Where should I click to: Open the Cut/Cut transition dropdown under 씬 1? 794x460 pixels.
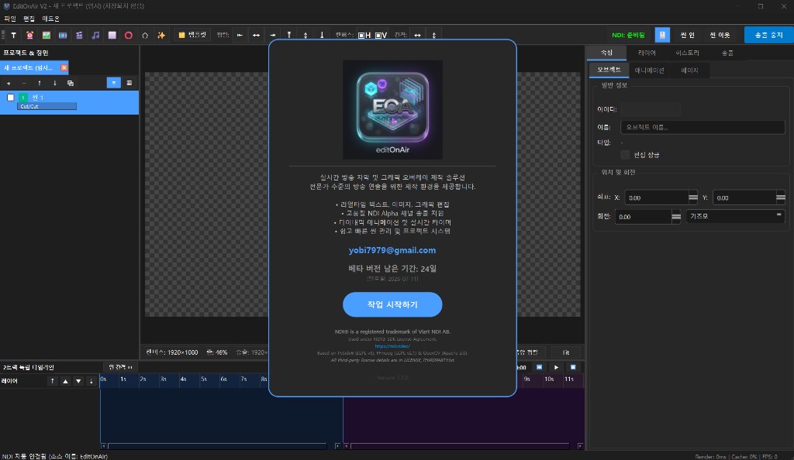click(47, 106)
